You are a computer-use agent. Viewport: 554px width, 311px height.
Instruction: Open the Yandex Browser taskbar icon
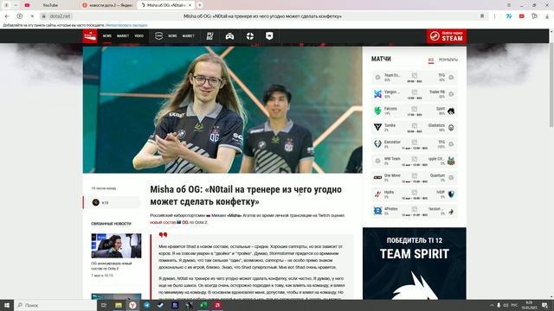click(132, 305)
